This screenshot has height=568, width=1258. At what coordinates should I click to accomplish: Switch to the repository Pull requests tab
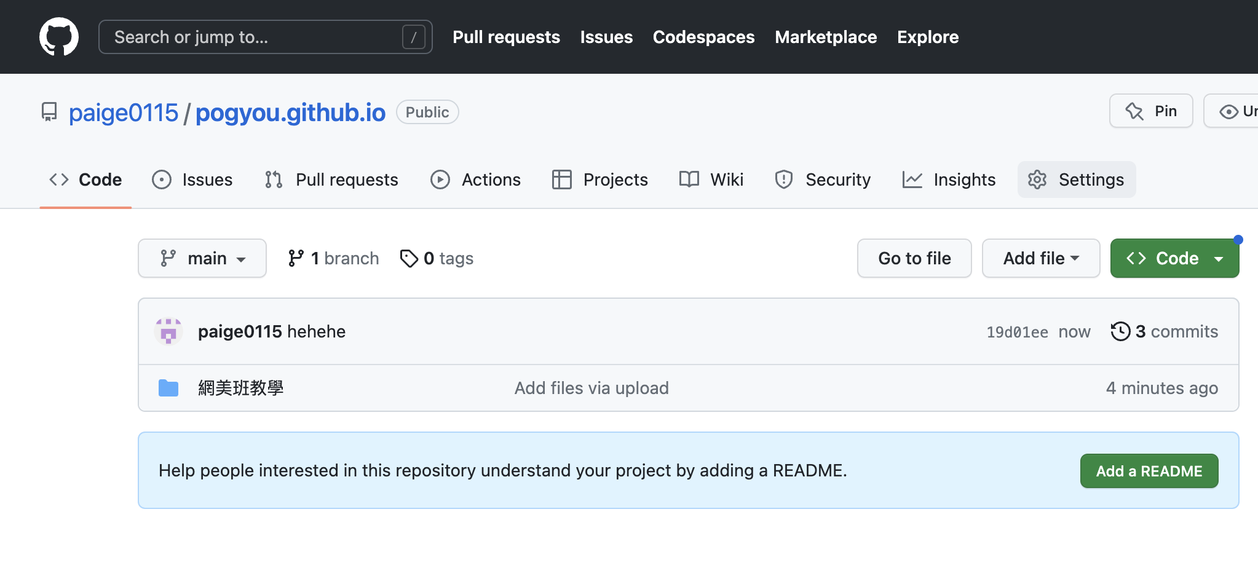pyautogui.click(x=331, y=179)
